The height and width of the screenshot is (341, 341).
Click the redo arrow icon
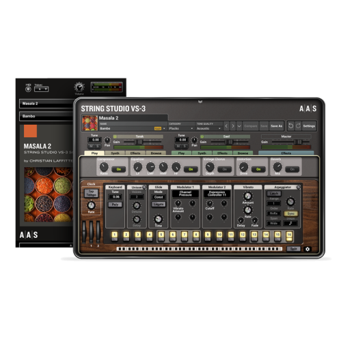point(298,126)
